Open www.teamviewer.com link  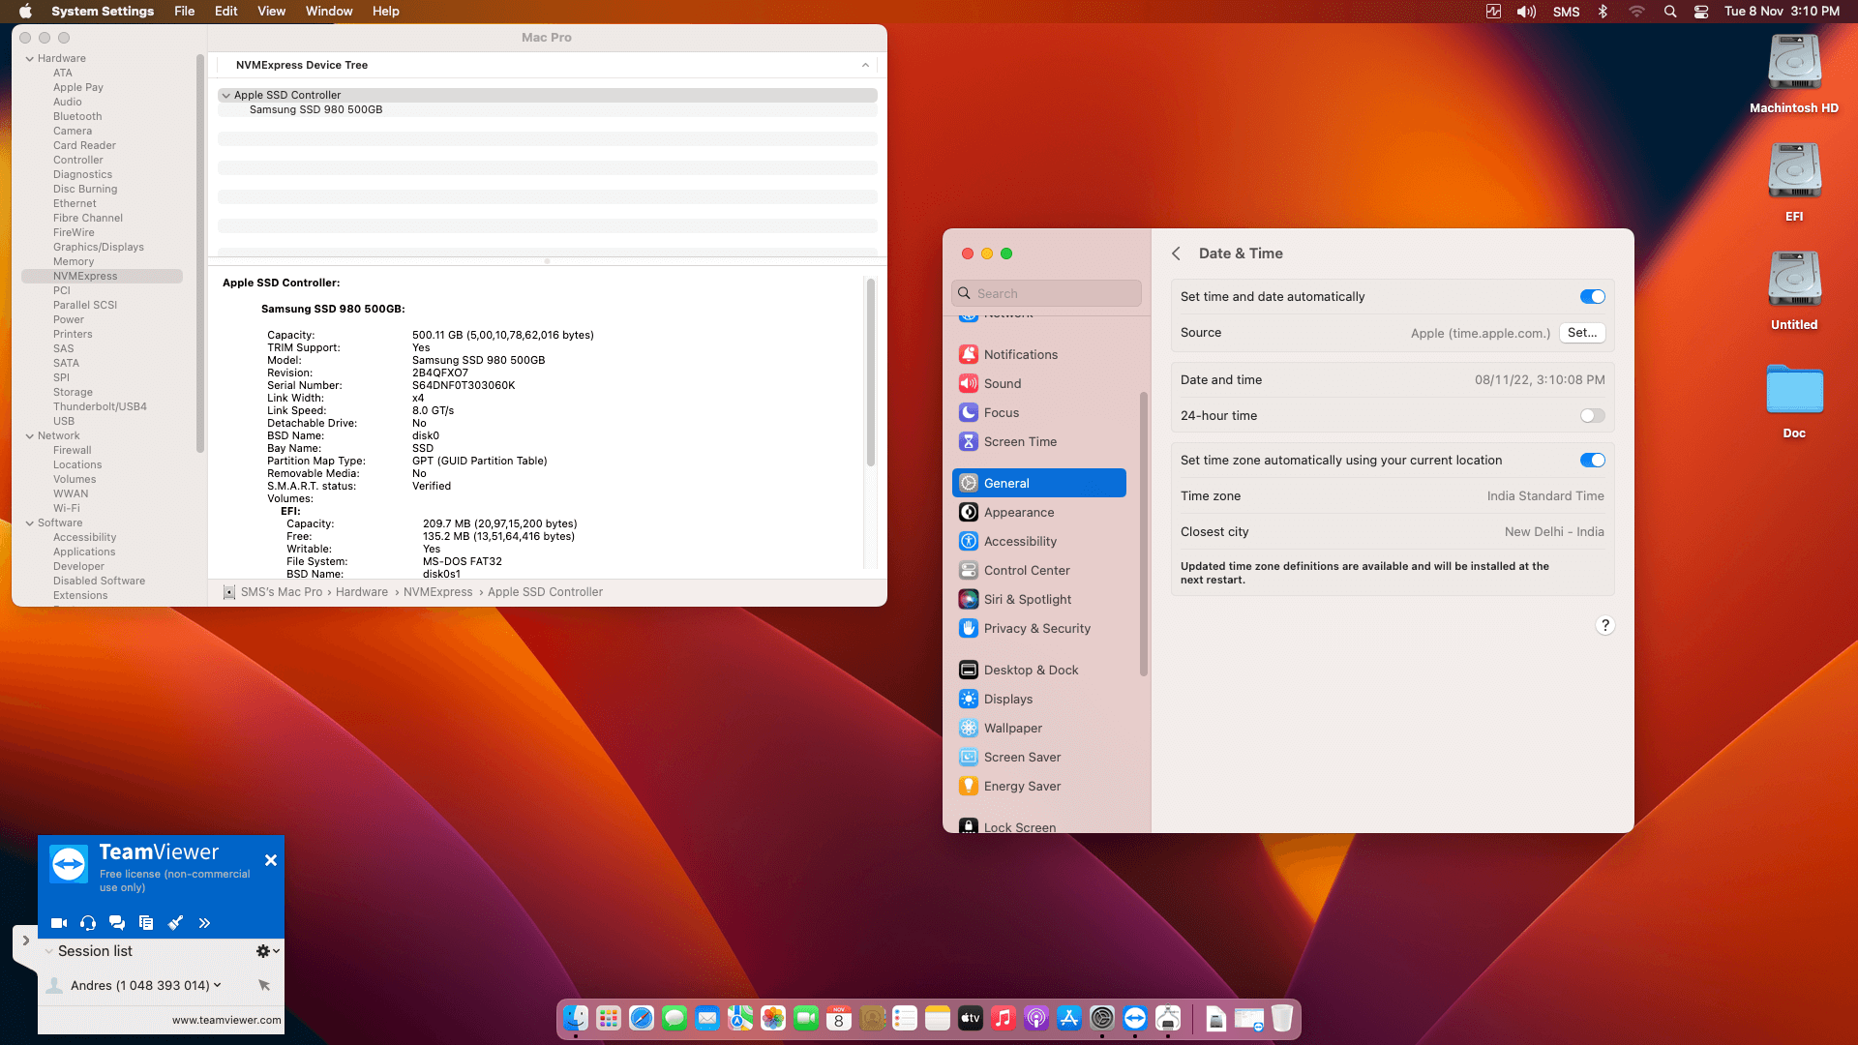(x=226, y=1020)
